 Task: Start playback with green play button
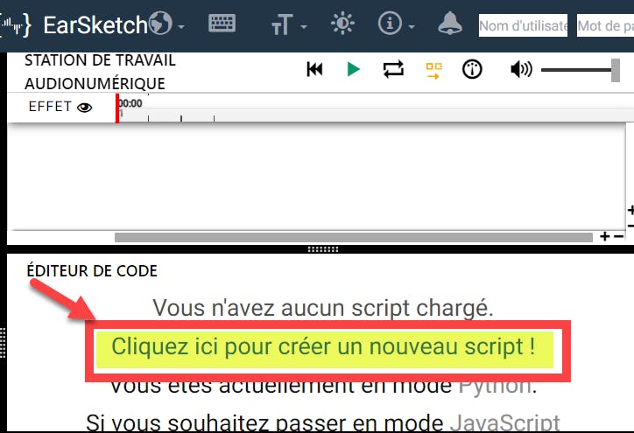354,69
